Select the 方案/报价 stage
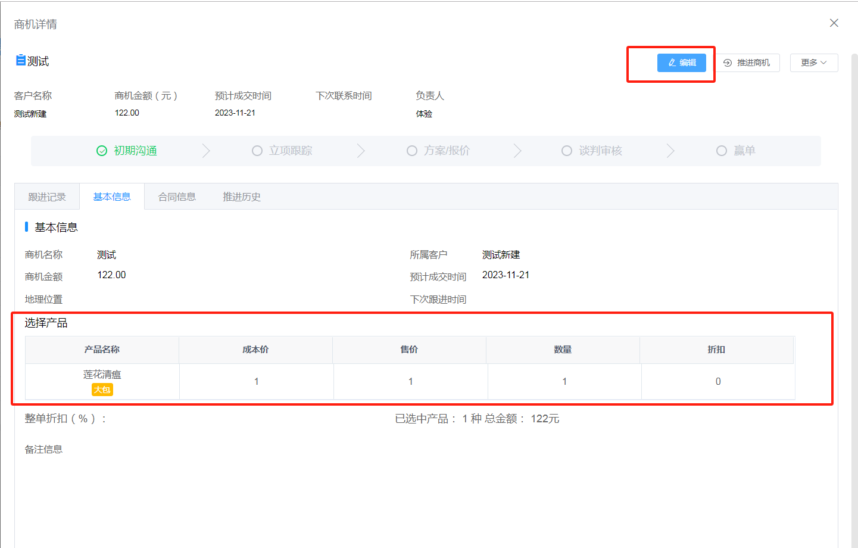This screenshot has height=548, width=858. point(438,151)
